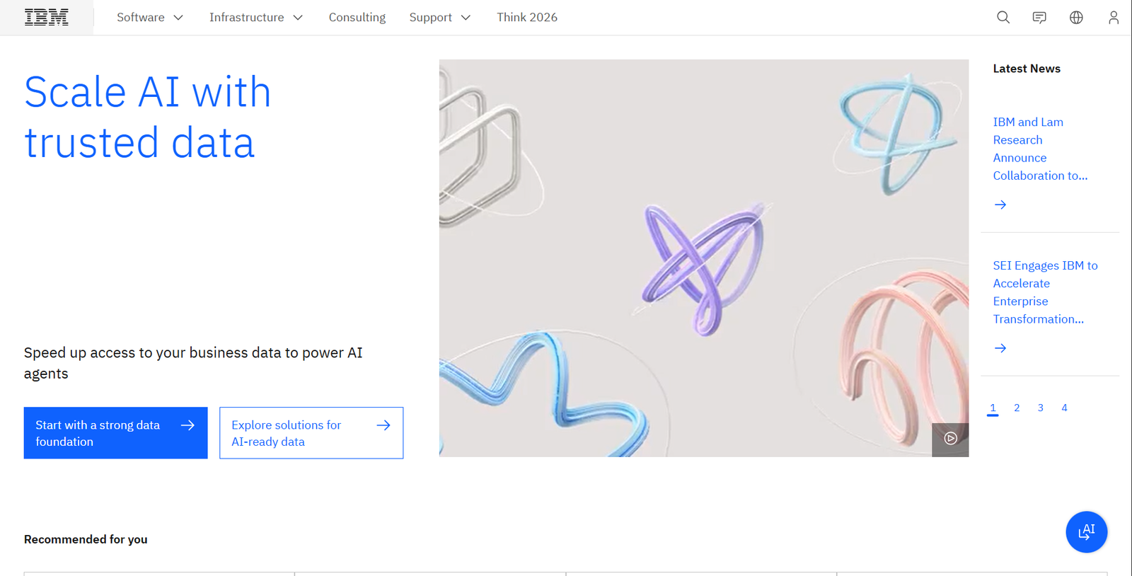Screen dimensions: 1132x576
Task: Click Start with a strong data foundation
Action: pyautogui.click(x=115, y=433)
